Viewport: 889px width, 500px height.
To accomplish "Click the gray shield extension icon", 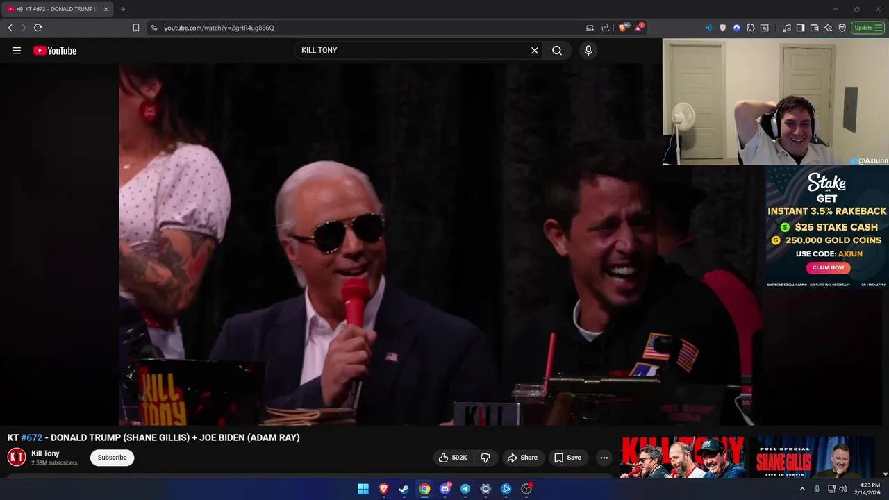I will point(722,28).
